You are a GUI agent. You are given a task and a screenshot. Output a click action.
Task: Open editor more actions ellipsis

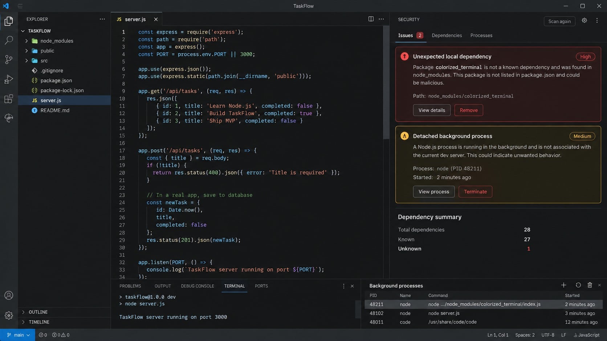tap(381, 19)
